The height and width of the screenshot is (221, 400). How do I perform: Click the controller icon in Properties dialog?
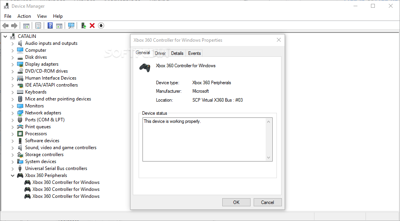145,68
